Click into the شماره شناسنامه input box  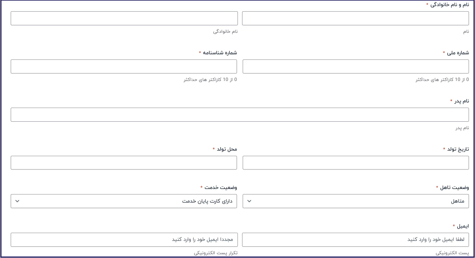point(124,66)
